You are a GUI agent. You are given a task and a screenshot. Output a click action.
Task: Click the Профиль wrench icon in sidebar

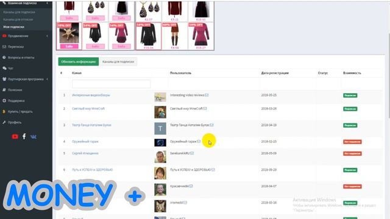[x=4, y=122]
